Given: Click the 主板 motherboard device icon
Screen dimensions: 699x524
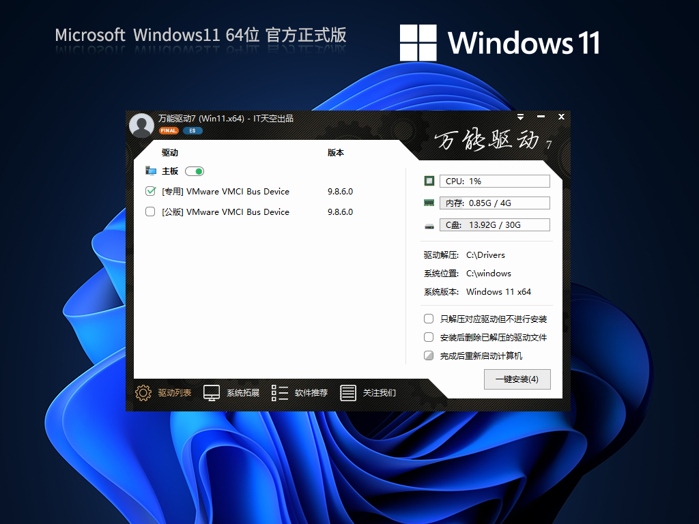Looking at the screenshot, I should tap(151, 171).
